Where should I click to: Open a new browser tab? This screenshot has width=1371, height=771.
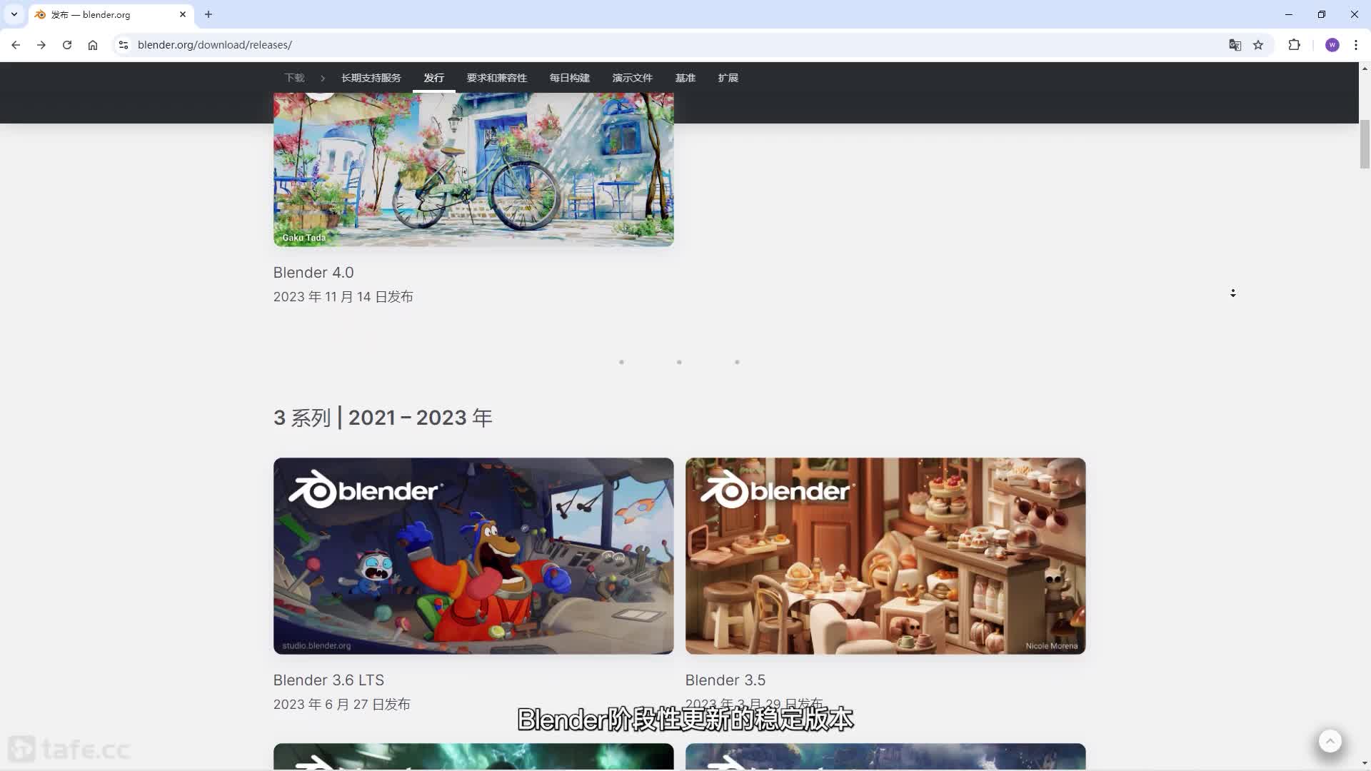209,14
